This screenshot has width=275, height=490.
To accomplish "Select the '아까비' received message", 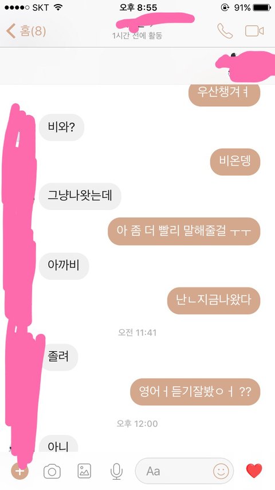I will coord(64,266).
